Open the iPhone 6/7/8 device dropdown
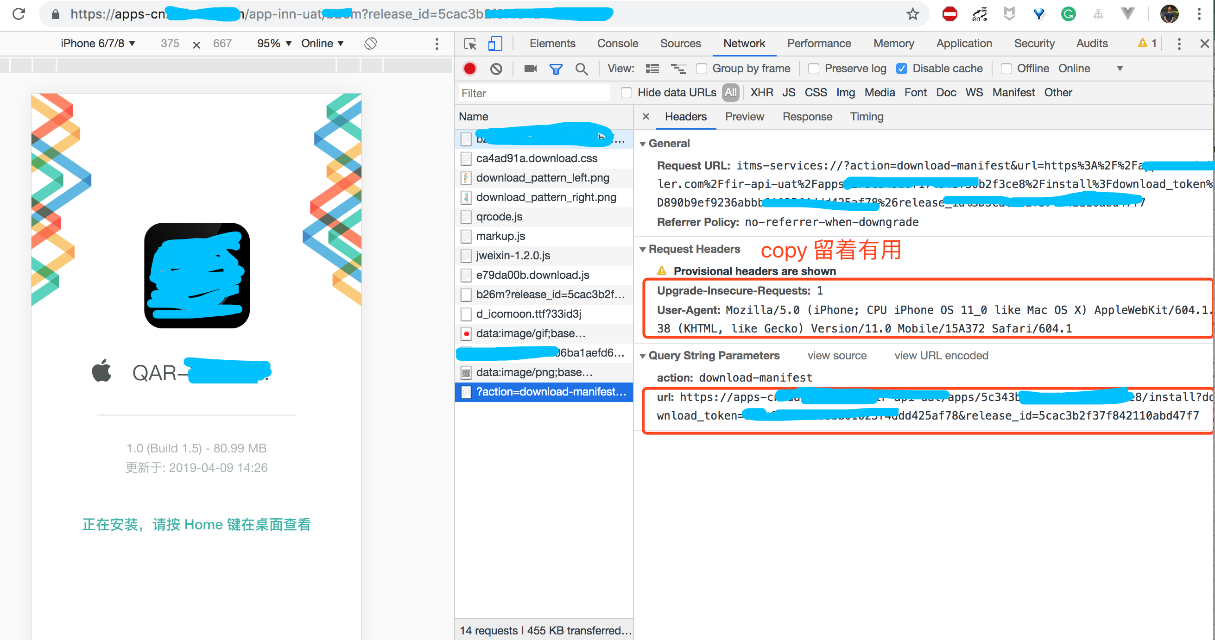1215x640 pixels. point(98,44)
